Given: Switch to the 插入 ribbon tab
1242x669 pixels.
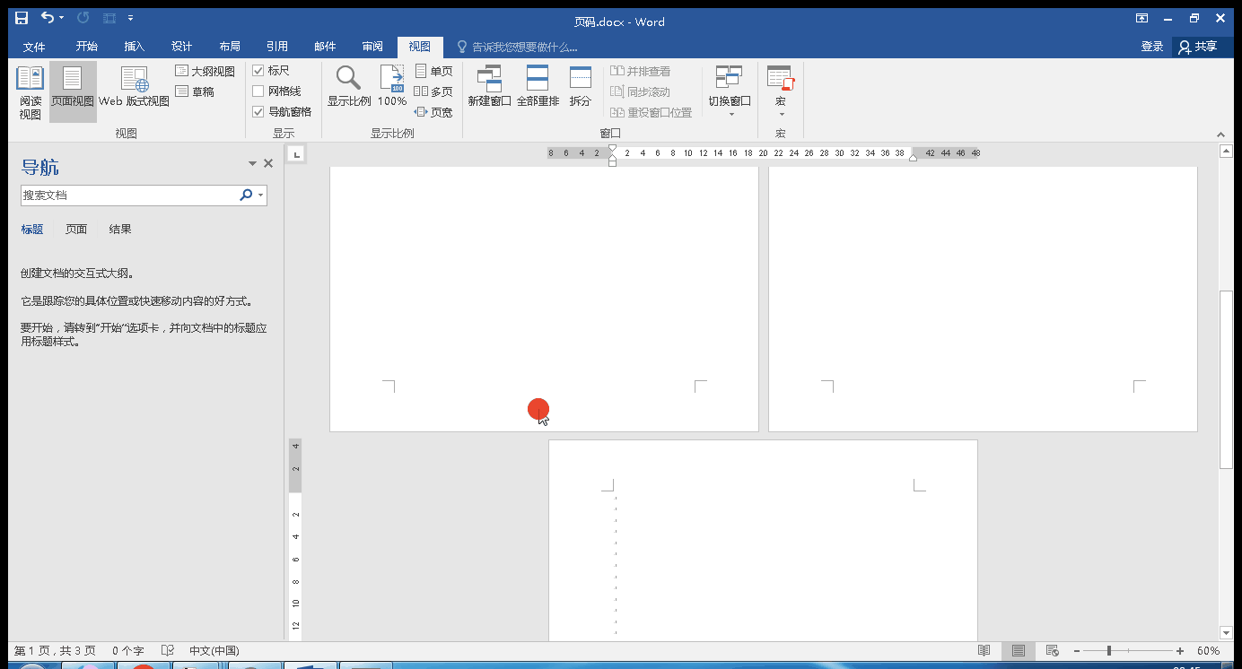Looking at the screenshot, I should point(134,47).
